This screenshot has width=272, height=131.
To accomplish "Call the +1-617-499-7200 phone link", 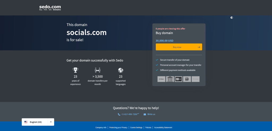I will point(130,114).
